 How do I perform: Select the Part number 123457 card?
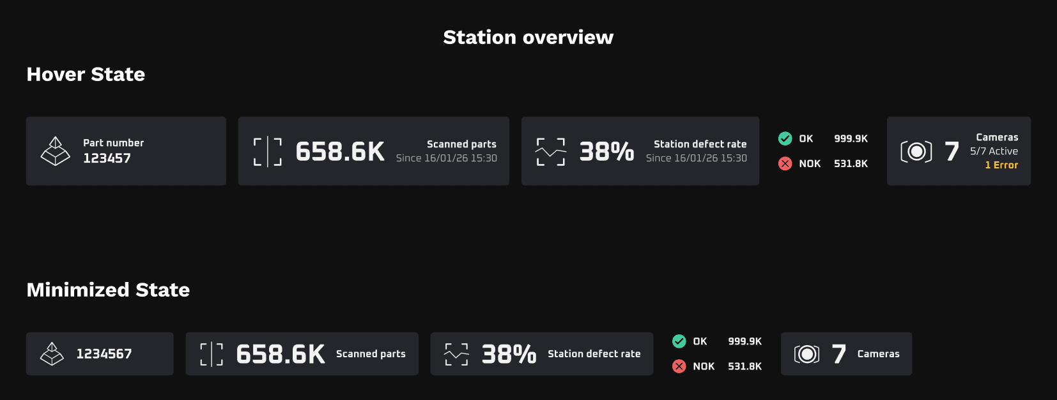click(126, 151)
